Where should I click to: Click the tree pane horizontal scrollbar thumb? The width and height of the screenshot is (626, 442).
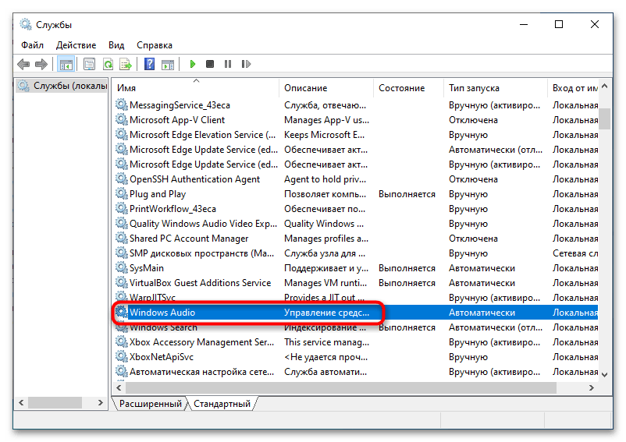tap(55, 402)
